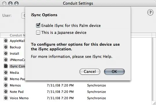This screenshot has height=105, width=156.
Task: Click the Media conduit icon
Action: [x=6, y=73]
